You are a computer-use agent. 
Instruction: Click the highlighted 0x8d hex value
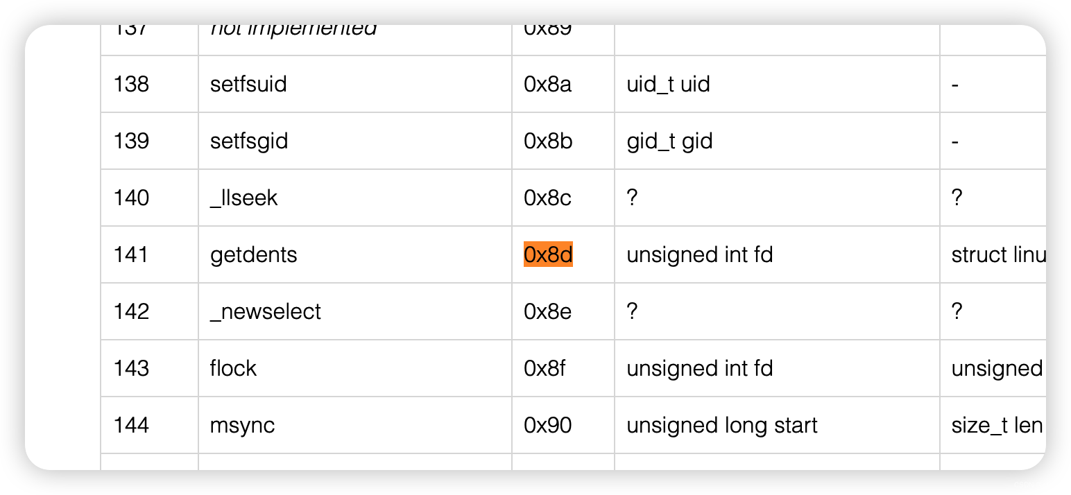click(548, 254)
